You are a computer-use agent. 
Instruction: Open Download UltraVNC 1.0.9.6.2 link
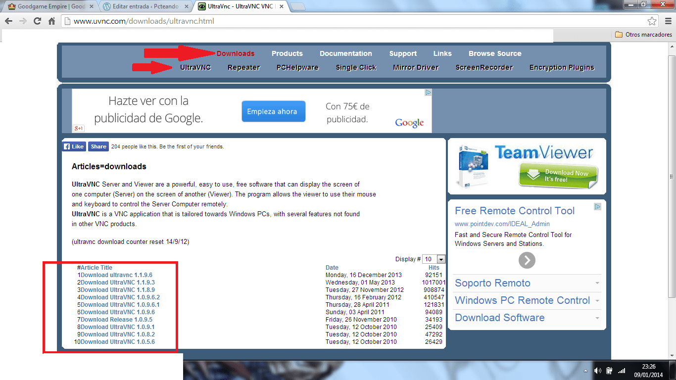pyautogui.click(x=120, y=297)
